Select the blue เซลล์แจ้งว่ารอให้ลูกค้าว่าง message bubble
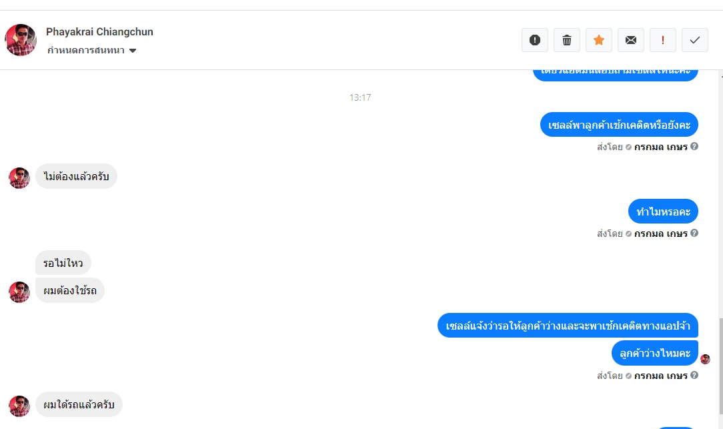723x429 pixels. pos(568,326)
